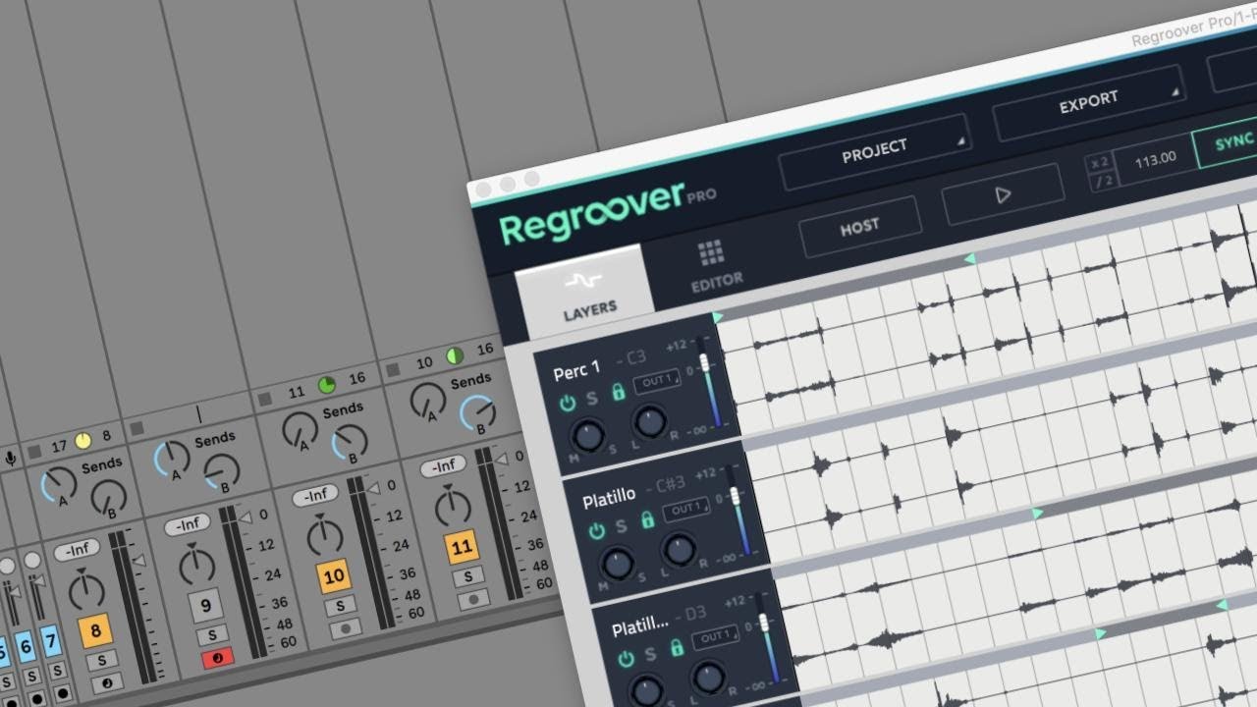The image size is (1257, 707).
Task: Click Send B knob on track 11
Action: [476, 413]
